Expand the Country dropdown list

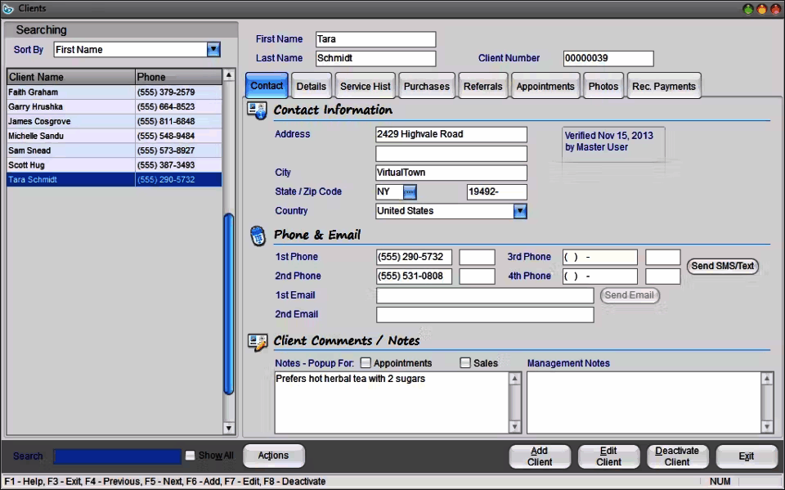pos(520,211)
